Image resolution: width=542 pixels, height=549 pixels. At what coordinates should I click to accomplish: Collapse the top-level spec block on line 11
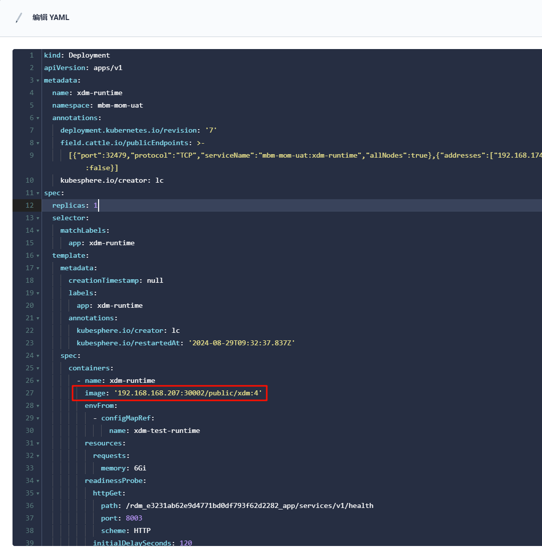pyautogui.click(x=38, y=193)
